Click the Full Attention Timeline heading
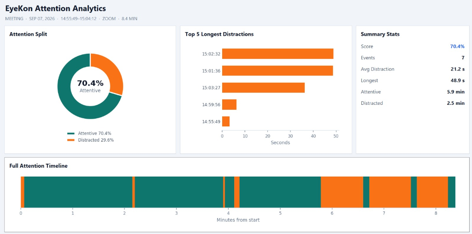 [38, 166]
